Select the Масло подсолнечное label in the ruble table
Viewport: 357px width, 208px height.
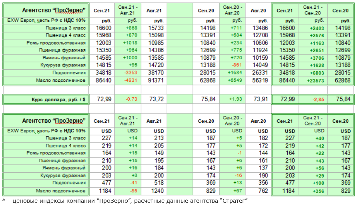[60, 81]
